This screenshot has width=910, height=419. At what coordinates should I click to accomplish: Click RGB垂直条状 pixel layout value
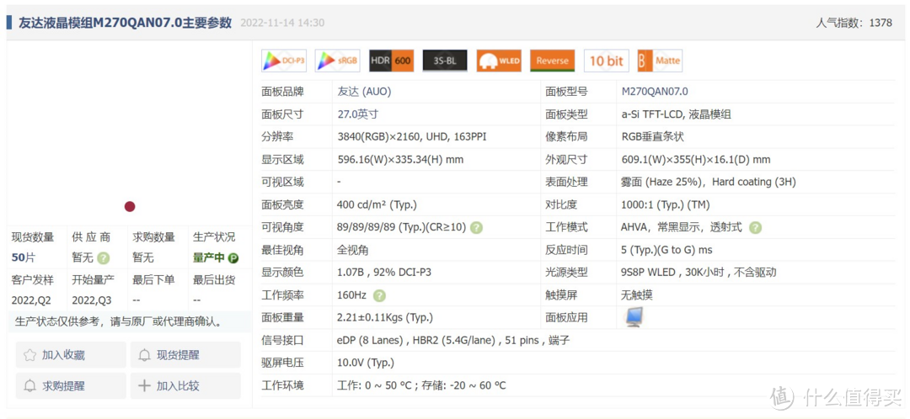point(653,137)
